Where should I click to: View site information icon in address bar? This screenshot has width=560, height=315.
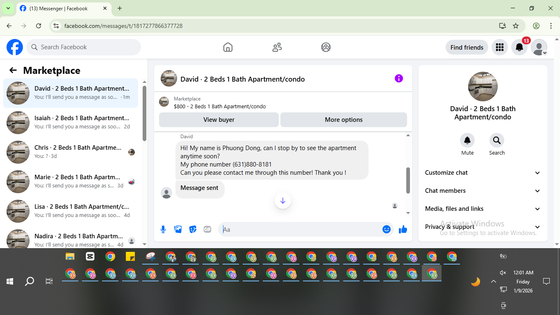(x=57, y=26)
